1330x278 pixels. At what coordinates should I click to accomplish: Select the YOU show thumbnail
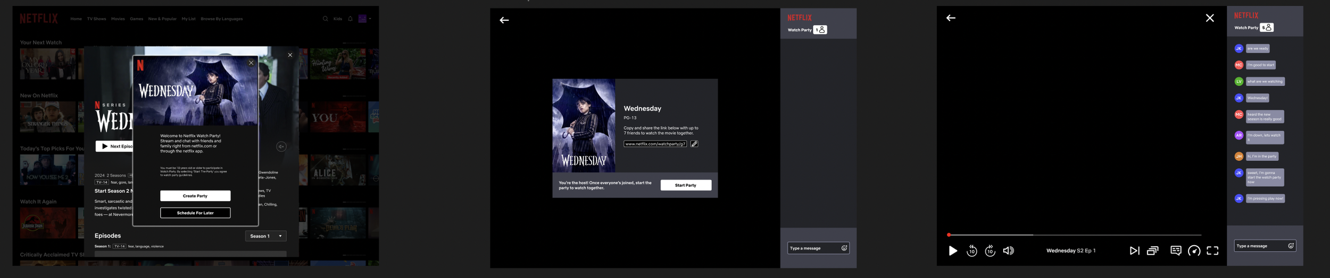(338, 117)
